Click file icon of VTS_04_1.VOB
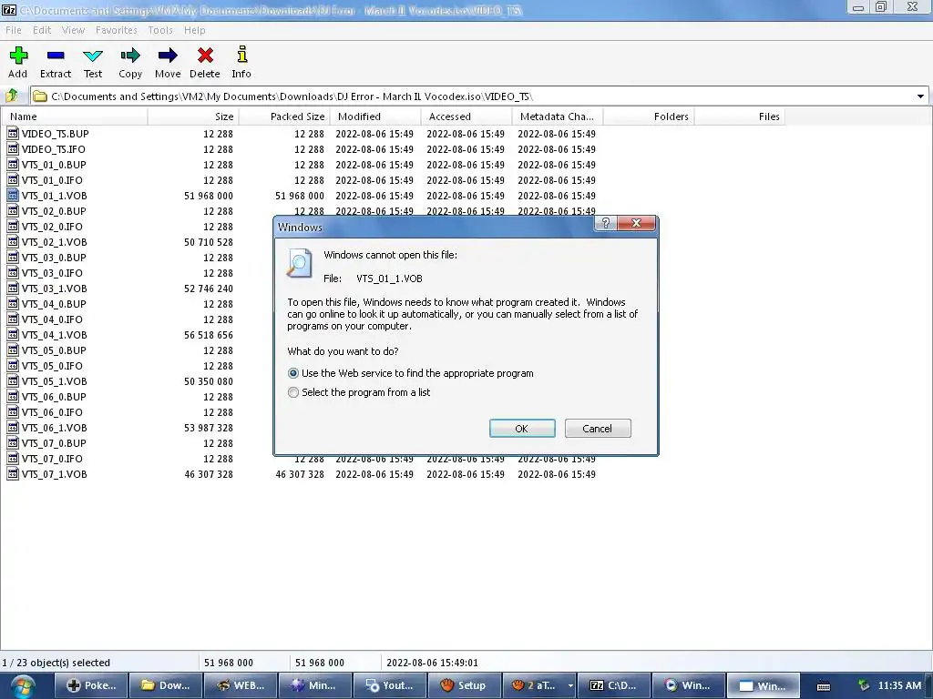The height and width of the screenshot is (699, 933). [x=13, y=334]
